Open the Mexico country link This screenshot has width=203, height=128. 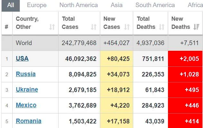[26, 105]
